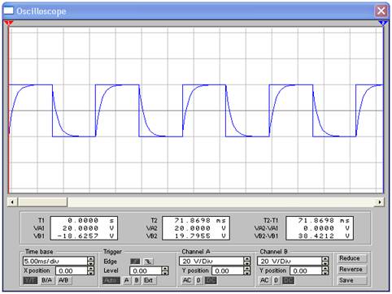This screenshot has width=392, height=294.
Task: Switch to B/A display mode
Action: pos(47,280)
